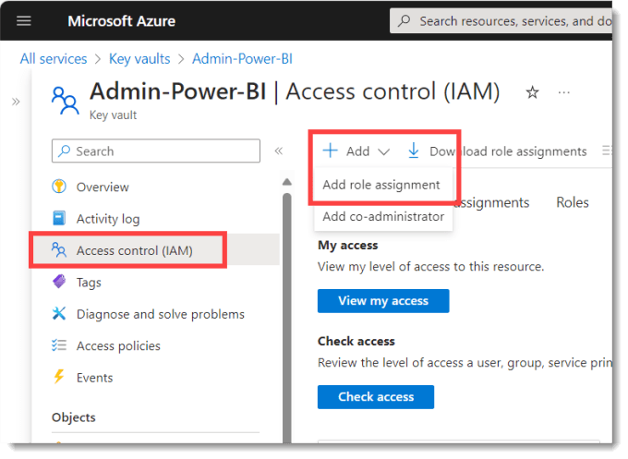The width and height of the screenshot is (628, 459).
Task: Switch to the Roles tab
Action: [573, 202]
